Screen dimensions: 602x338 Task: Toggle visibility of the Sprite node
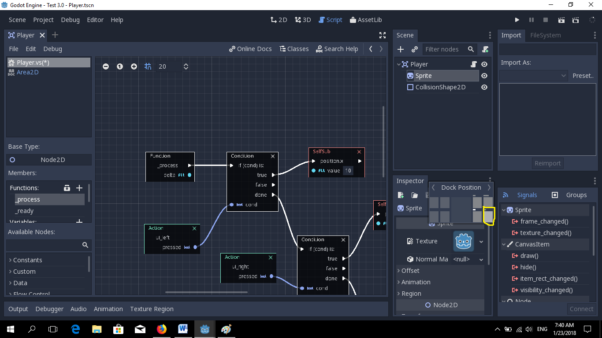tap(483, 76)
